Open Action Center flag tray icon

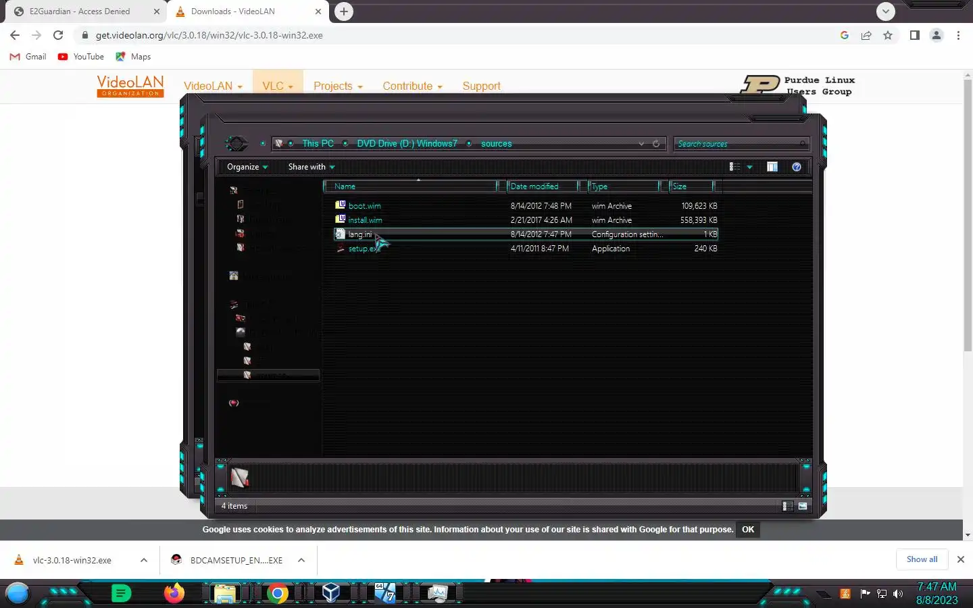tap(865, 594)
